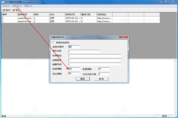Click the ServiceMonitor app icon in title bar
The width and height of the screenshot is (178, 118).
(3, 2)
